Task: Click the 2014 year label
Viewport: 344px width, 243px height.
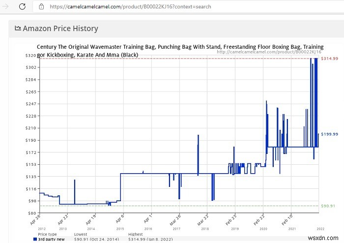Action: [x=91, y=229]
